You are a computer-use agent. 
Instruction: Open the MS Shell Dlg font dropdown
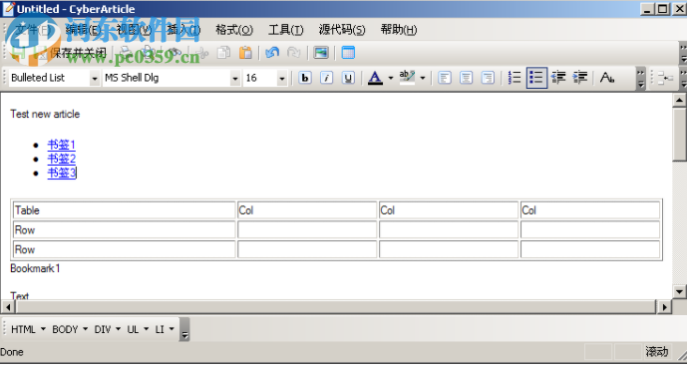(x=235, y=79)
